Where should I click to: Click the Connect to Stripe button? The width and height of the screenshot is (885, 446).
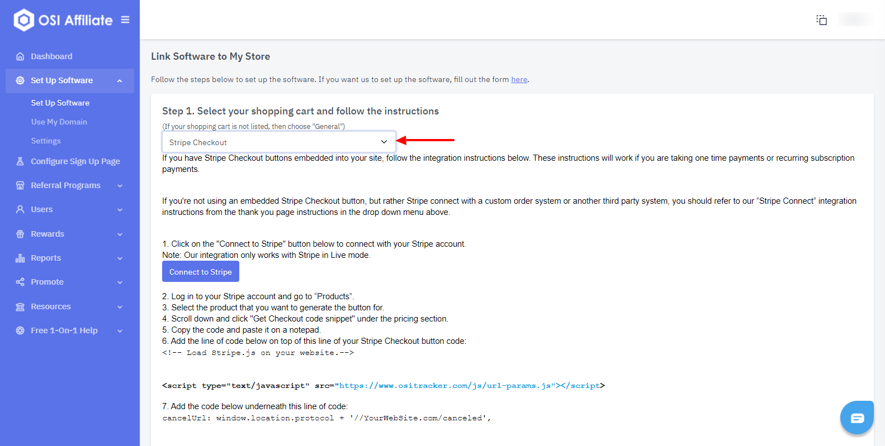point(201,272)
